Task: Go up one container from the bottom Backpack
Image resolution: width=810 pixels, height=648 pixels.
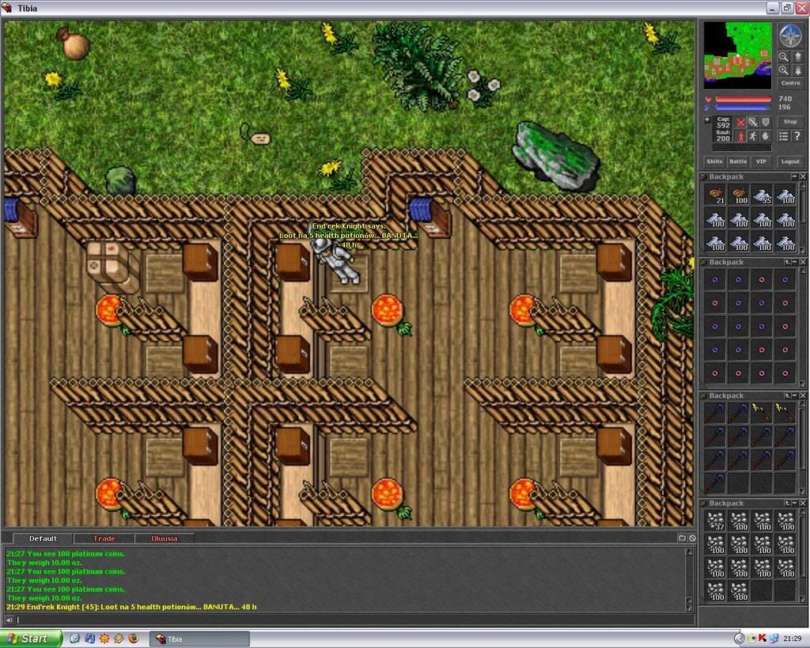Action: (787, 503)
